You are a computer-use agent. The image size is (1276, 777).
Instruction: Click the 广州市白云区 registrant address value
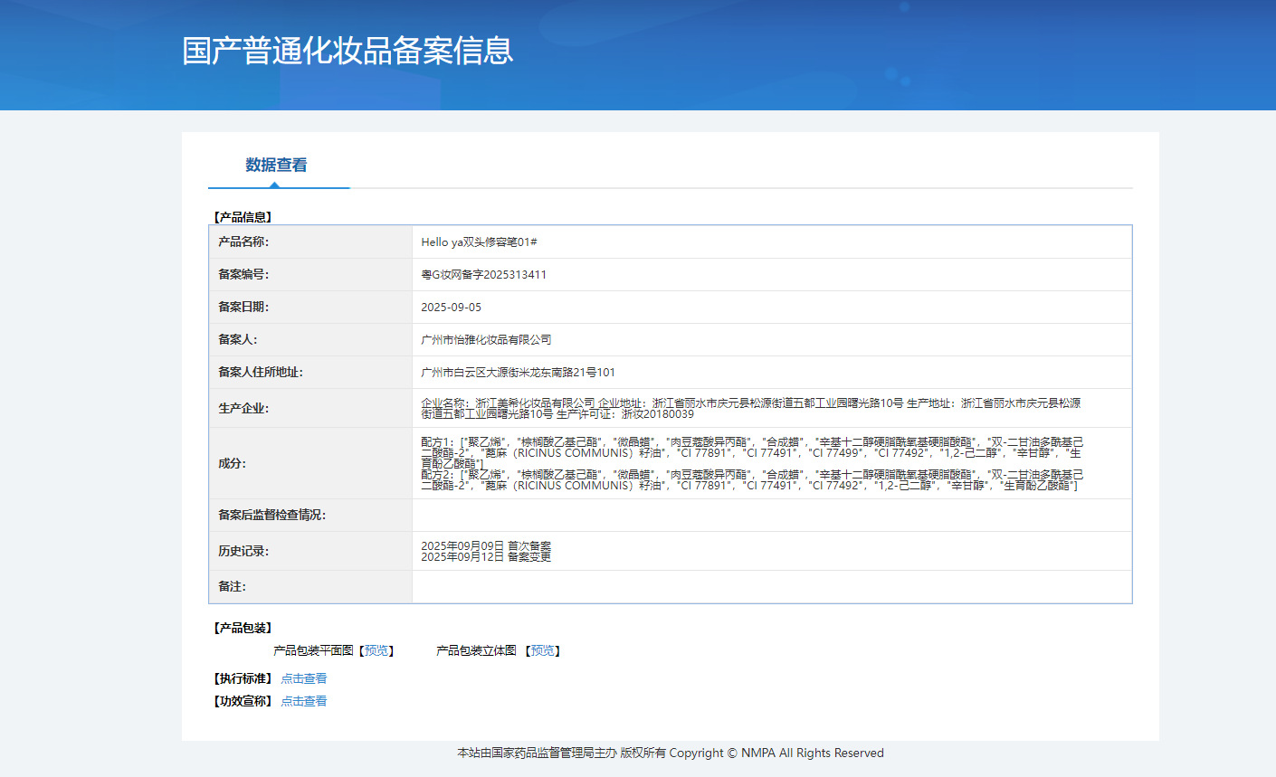tap(518, 372)
